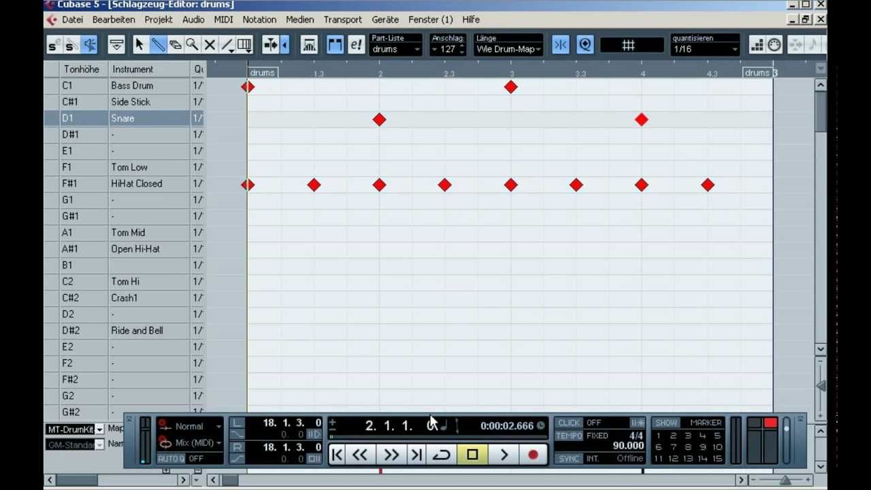Open the Datei menu

pyautogui.click(x=72, y=20)
